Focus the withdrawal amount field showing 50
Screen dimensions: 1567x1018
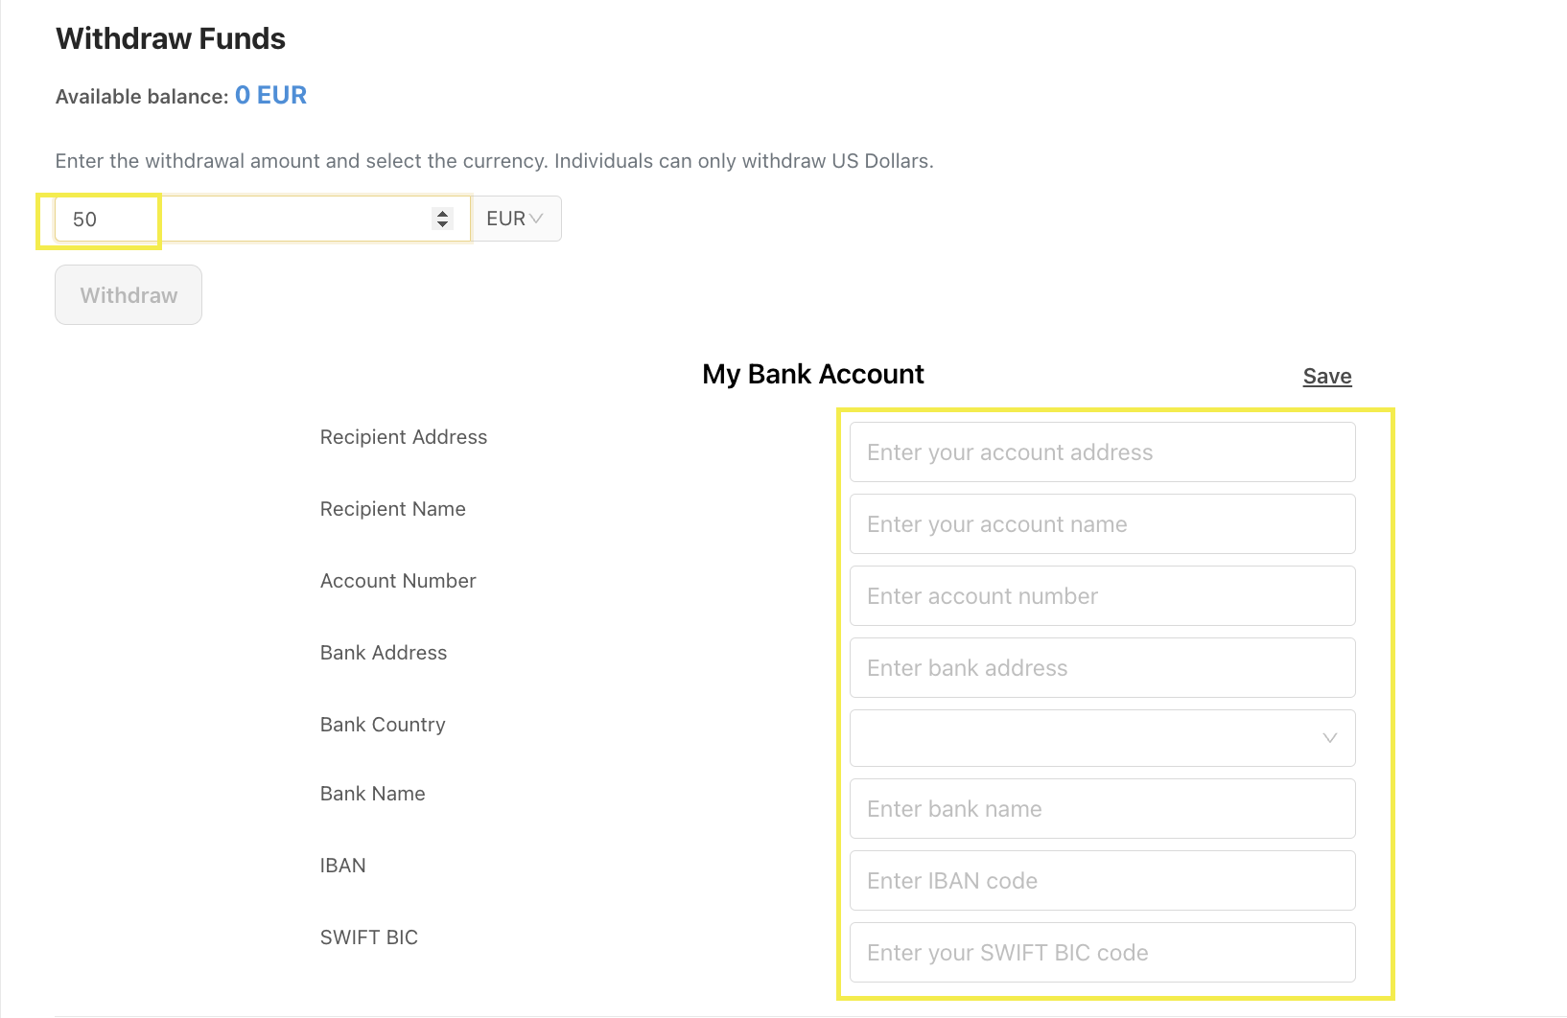click(263, 219)
